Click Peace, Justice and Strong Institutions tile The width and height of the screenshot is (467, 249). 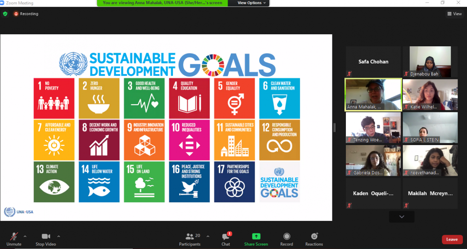point(189,182)
